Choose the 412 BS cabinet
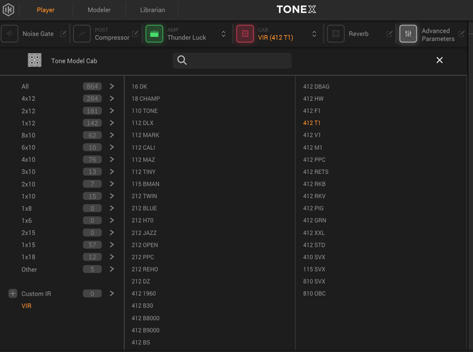The image size is (473, 352). tap(141, 343)
